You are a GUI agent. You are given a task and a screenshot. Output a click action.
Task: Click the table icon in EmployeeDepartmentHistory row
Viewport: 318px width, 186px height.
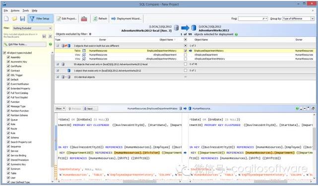84,51
